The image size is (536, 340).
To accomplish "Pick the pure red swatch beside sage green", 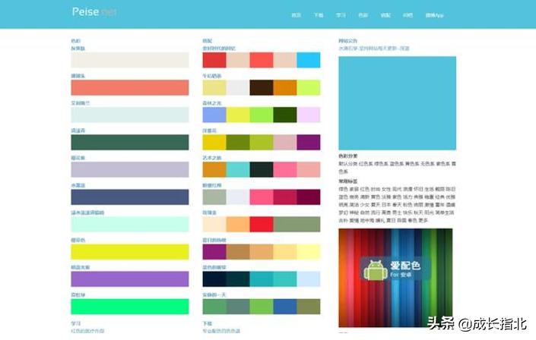I will (x=262, y=225).
